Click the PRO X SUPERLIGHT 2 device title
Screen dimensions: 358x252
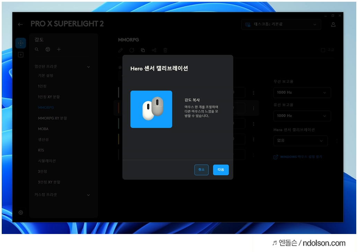(67, 24)
